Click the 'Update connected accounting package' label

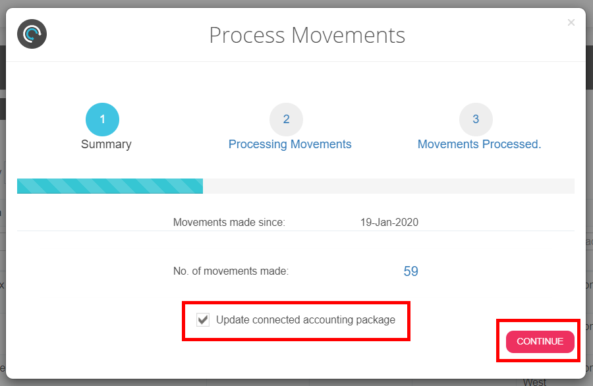tap(306, 320)
